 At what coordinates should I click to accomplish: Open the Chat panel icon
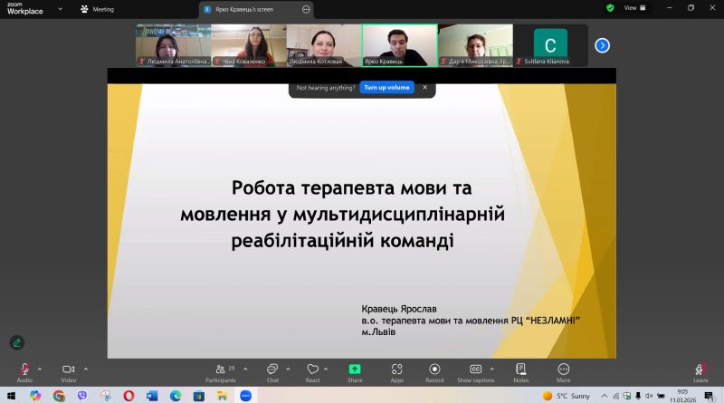272,369
